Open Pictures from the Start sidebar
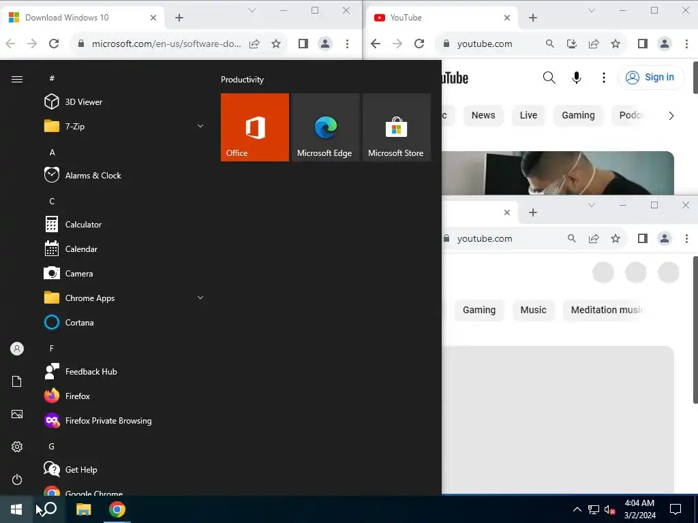The image size is (698, 523). click(x=17, y=414)
